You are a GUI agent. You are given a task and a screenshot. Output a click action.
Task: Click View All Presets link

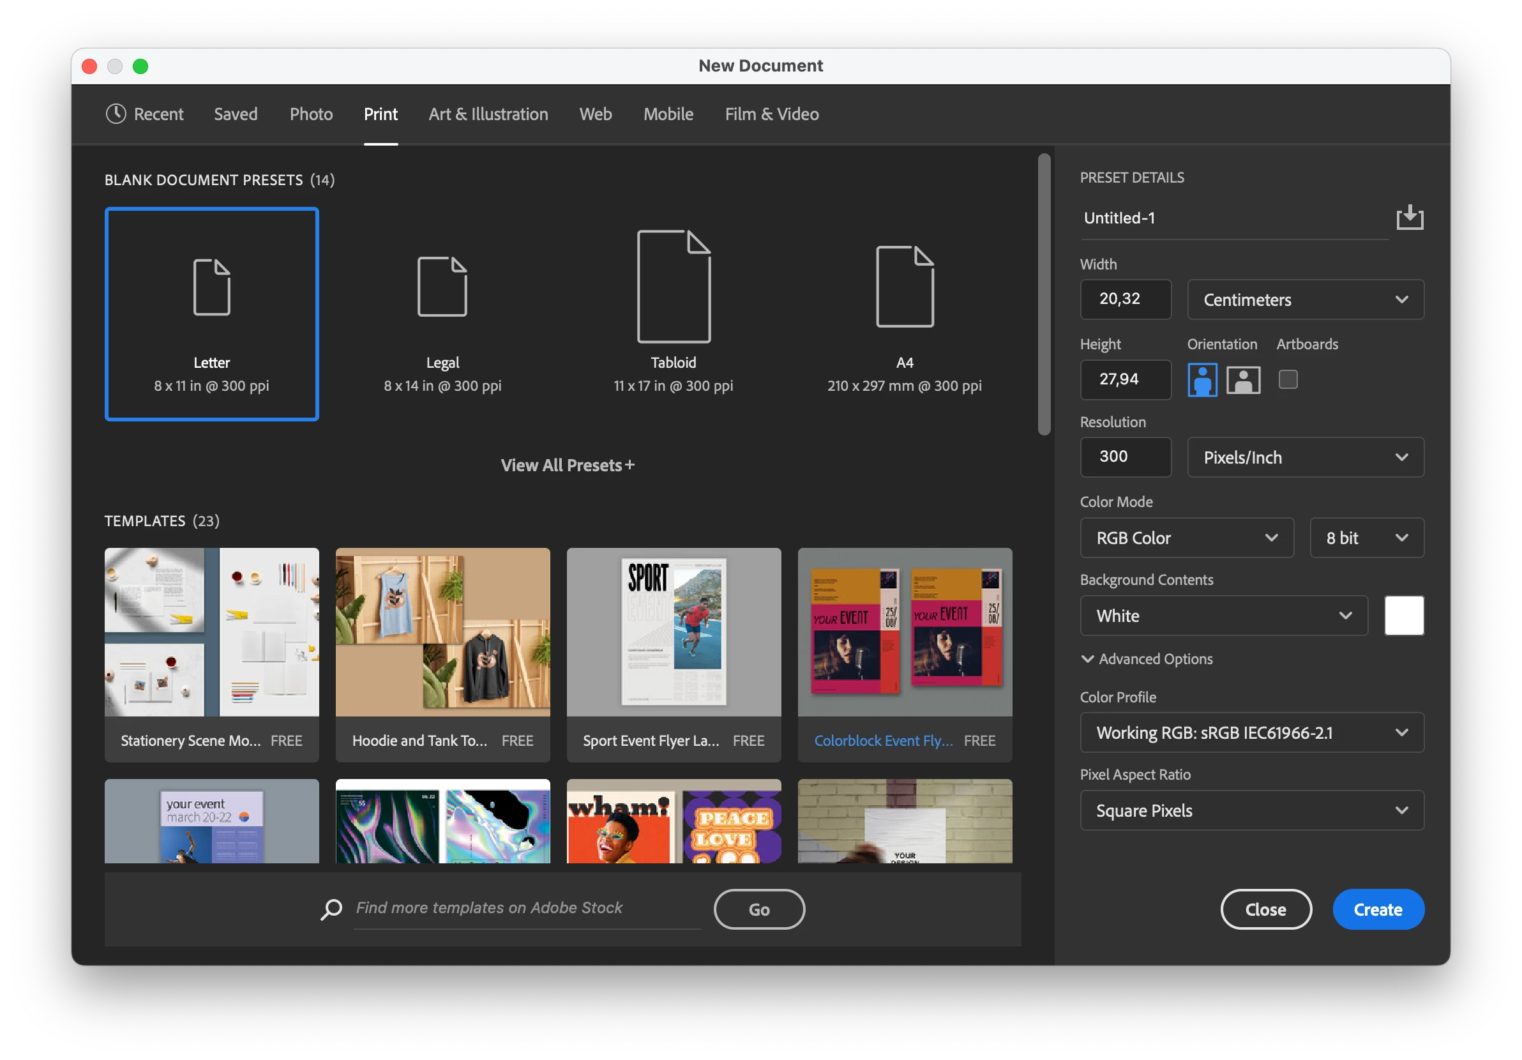pyautogui.click(x=568, y=466)
